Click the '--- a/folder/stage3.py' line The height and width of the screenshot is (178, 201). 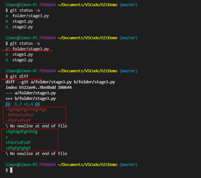pyautogui.click(x=30, y=93)
